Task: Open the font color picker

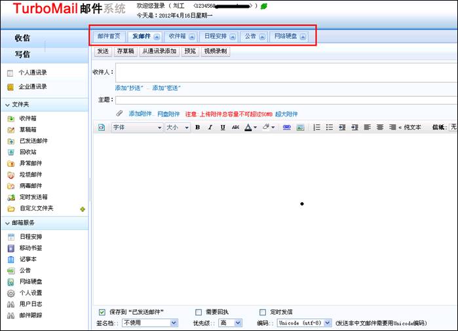Action: [x=250, y=128]
